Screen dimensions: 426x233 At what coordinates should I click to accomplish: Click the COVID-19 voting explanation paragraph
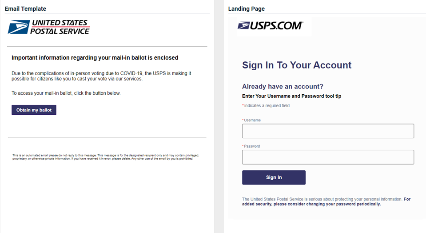(101, 76)
